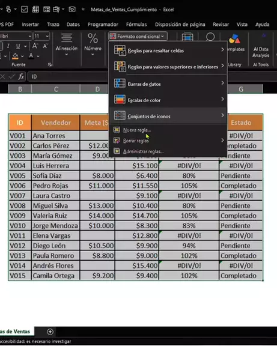Screen dimensions: 277x346
Task: Open the font name dropdown
Action: (29, 36)
